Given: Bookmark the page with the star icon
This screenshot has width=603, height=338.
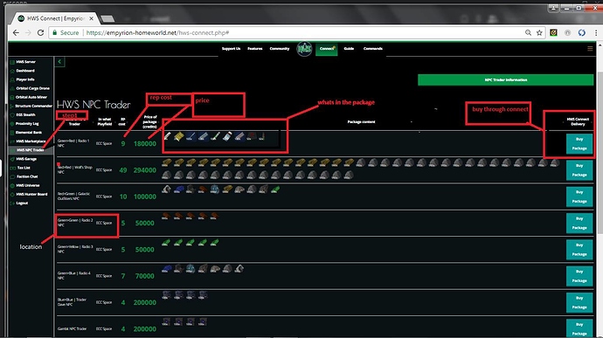Looking at the screenshot, I should pyautogui.click(x=539, y=32).
